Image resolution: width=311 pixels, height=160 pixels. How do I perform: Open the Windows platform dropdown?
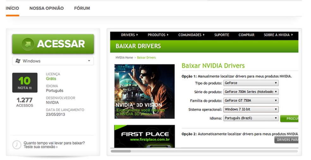[x=53, y=61]
